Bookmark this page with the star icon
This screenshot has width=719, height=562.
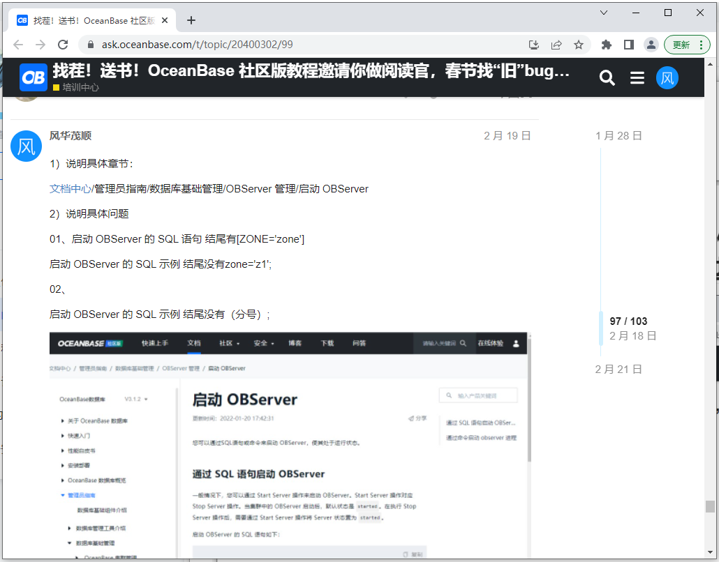[579, 45]
